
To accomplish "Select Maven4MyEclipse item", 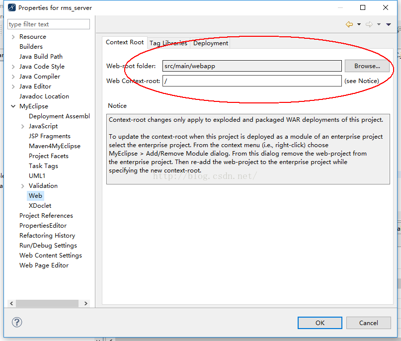I will pos(55,146).
